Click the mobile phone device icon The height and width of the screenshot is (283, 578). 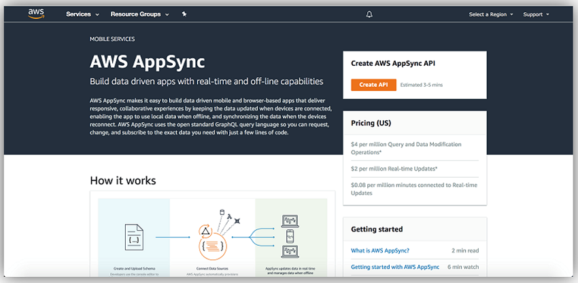coord(290,237)
